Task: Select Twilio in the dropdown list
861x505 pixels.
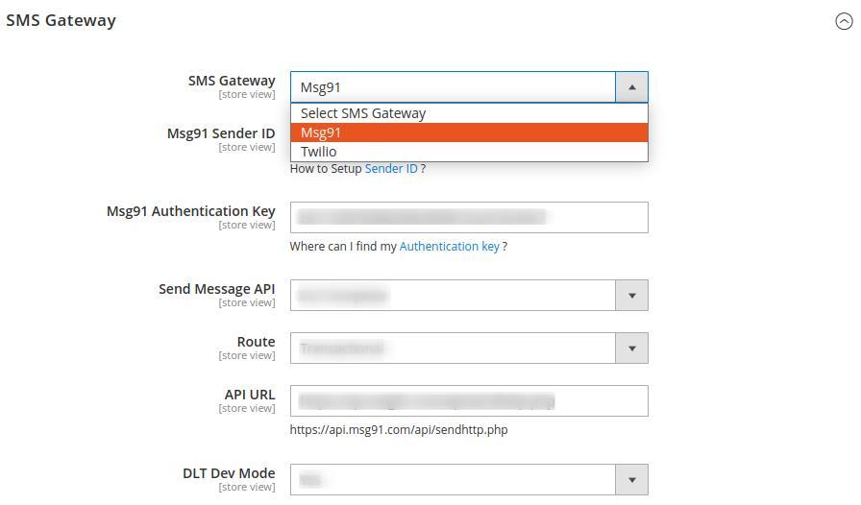Action: 469,152
